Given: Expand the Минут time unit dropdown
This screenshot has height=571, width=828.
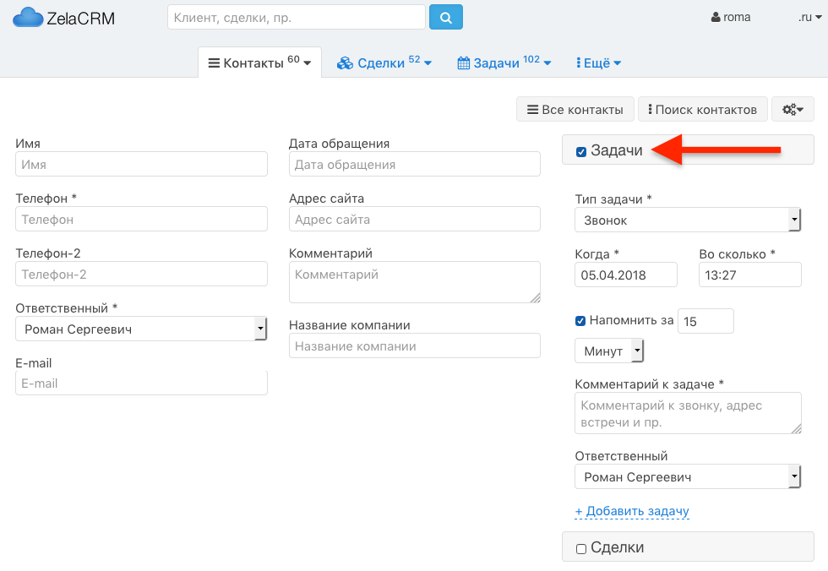Looking at the screenshot, I should [609, 351].
